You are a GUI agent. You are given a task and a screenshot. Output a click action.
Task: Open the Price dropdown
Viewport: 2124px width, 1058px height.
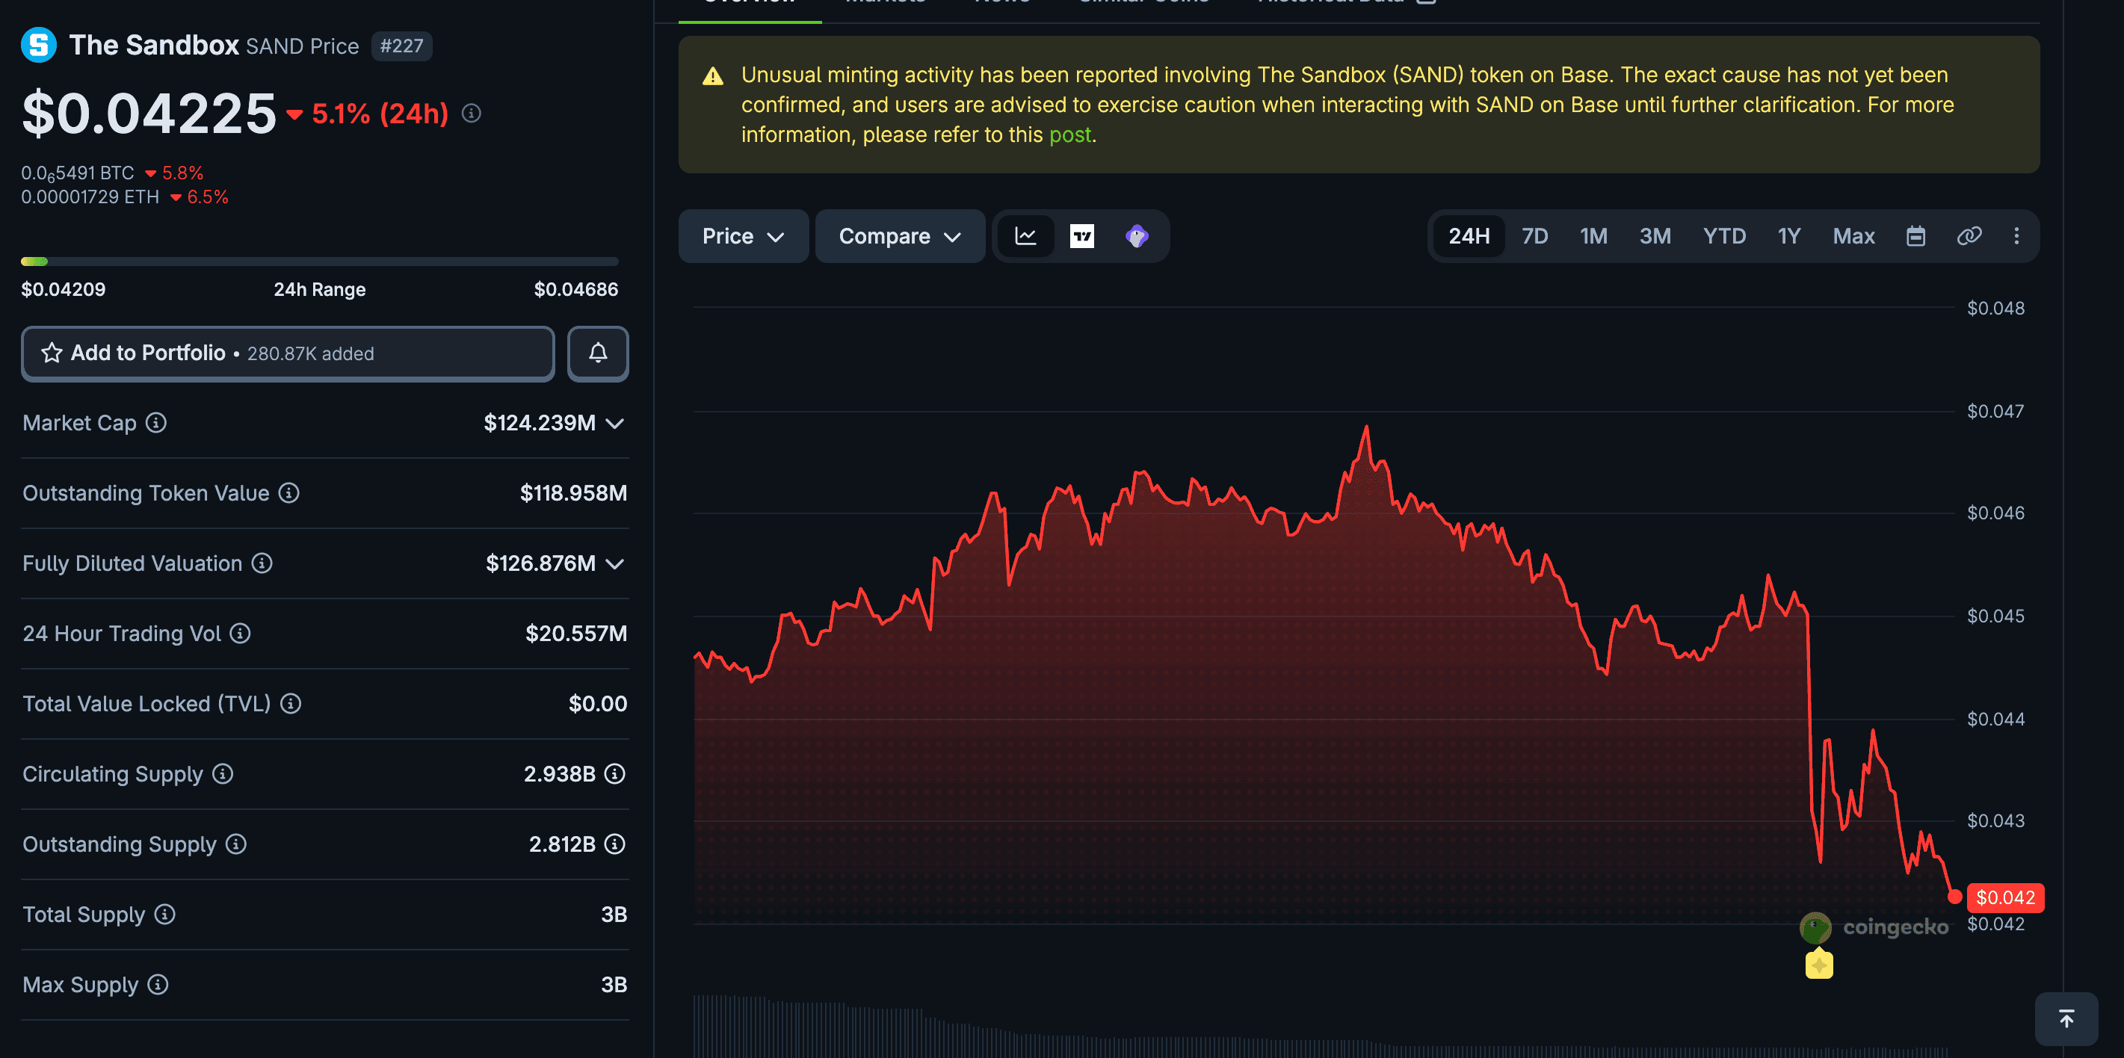tap(743, 236)
